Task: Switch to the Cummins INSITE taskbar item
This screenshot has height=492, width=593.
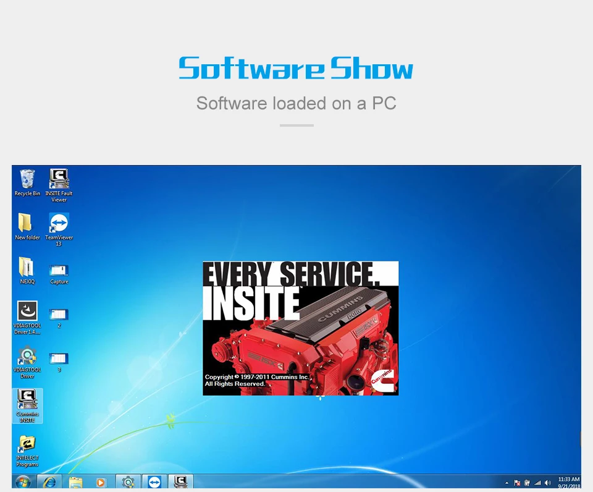Action: [x=180, y=481]
